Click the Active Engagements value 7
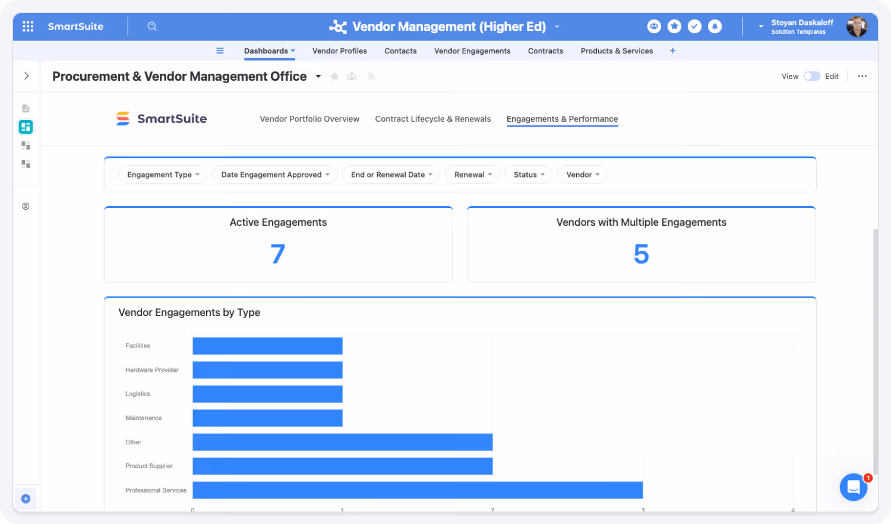Screen dimensions: 891x524 click(x=278, y=254)
